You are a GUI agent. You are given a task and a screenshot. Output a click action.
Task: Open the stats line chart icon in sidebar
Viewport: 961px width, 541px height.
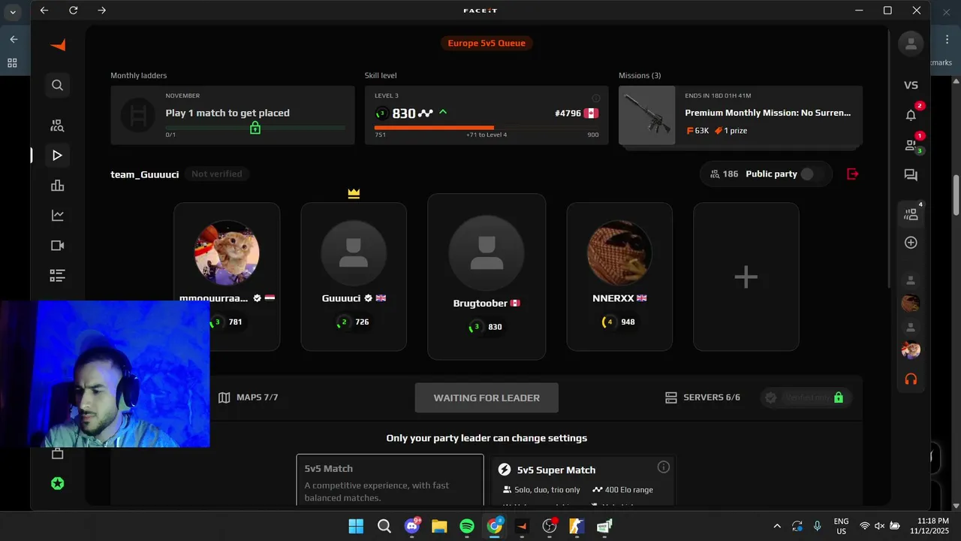(x=57, y=216)
